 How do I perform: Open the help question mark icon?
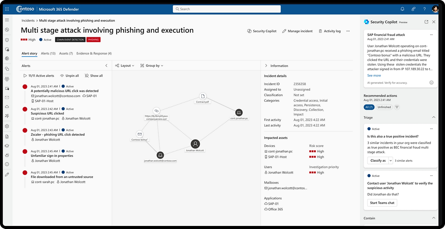[x=424, y=9]
